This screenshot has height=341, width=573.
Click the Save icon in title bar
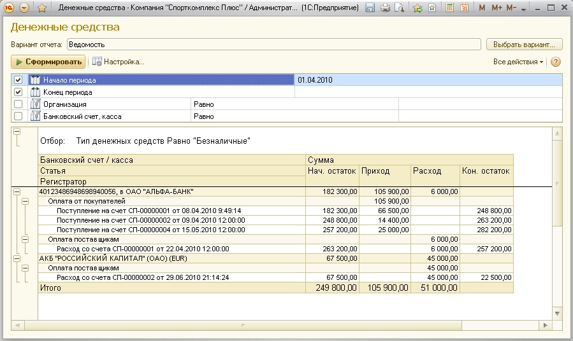pos(370,8)
